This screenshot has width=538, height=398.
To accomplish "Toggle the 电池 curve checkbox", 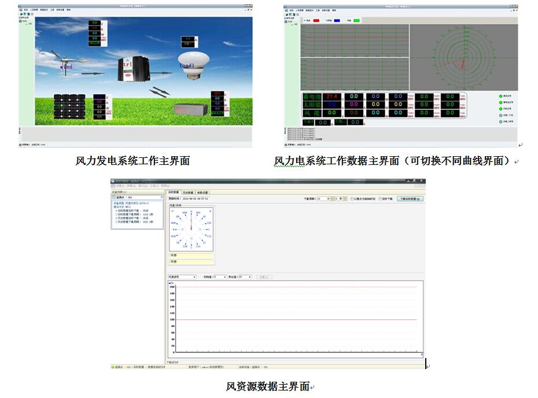I will [304, 20].
